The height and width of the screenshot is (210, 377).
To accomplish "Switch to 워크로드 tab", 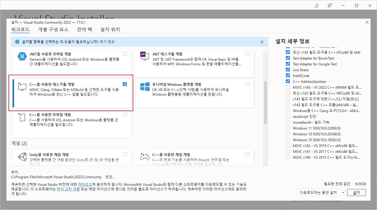I will pos(20,29).
